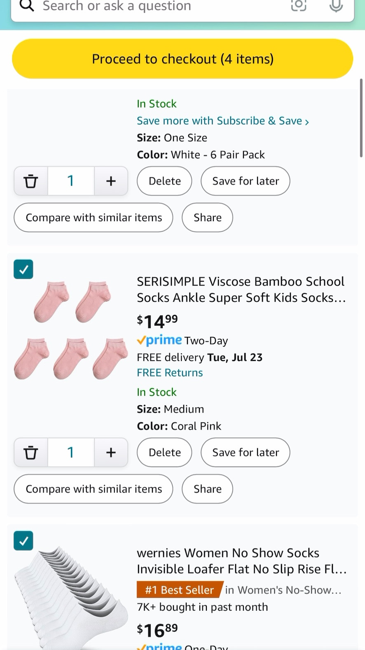
Task: Tap the Prime badge on the bamboo socks
Action: 159,340
